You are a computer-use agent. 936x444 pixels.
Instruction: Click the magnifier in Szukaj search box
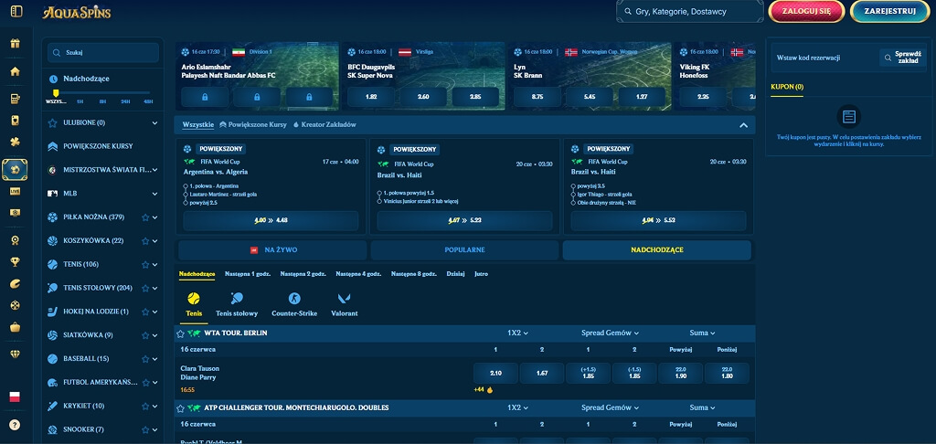(x=57, y=52)
